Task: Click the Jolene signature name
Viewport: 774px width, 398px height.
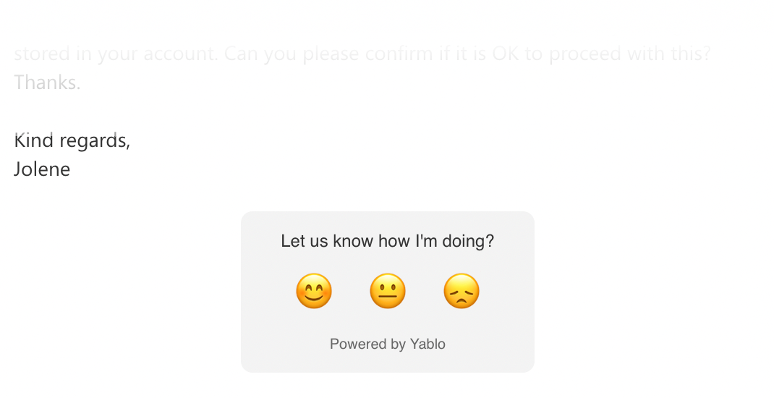Action: (x=42, y=170)
